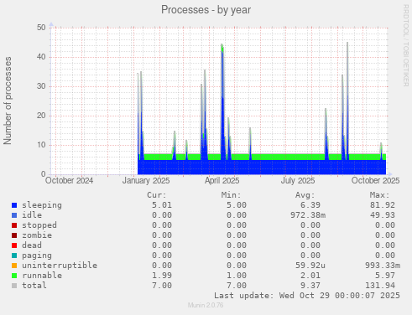Click the 'sleeping' legend label
The image size is (412, 315).
tap(42, 205)
